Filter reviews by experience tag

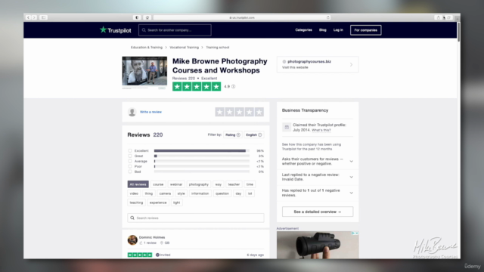[158, 202]
